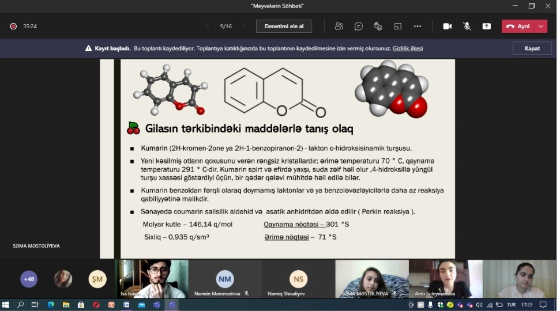Open more actions ellipsis menu
The width and height of the screenshot is (560, 311).
click(418, 26)
